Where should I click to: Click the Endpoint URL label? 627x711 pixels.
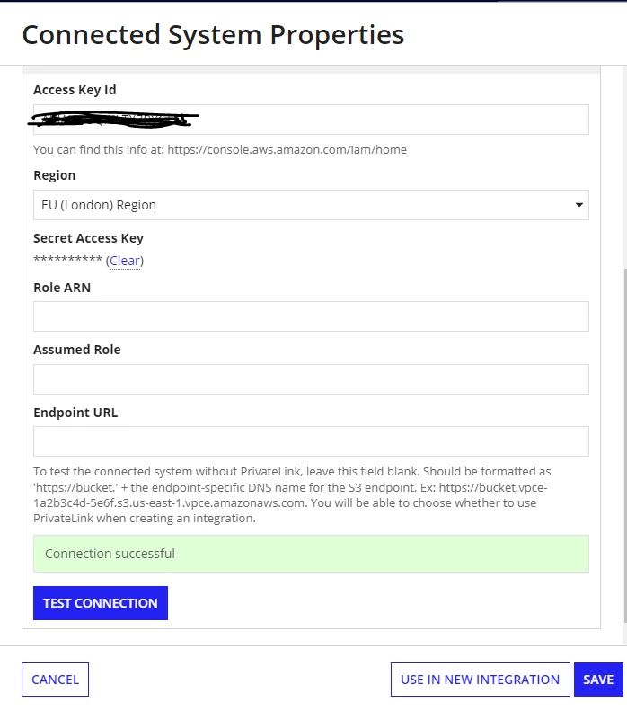75,413
